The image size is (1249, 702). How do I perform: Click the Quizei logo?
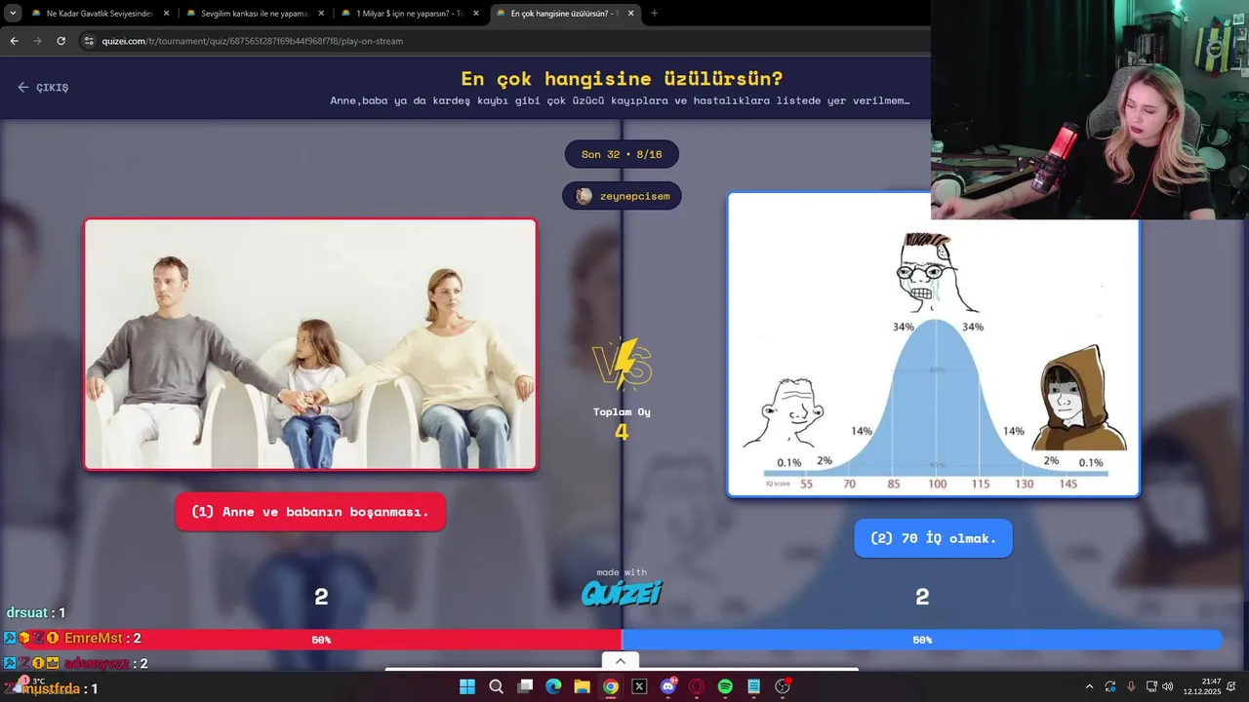pyautogui.click(x=622, y=593)
